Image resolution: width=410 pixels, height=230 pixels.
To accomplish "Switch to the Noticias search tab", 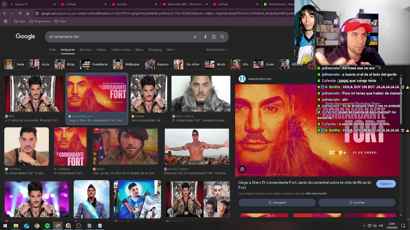I will click(x=86, y=50).
